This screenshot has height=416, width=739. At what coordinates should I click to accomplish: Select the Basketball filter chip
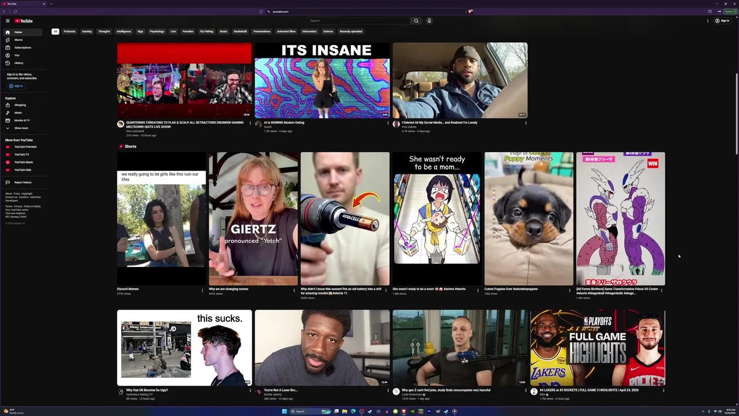click(240, 31)
